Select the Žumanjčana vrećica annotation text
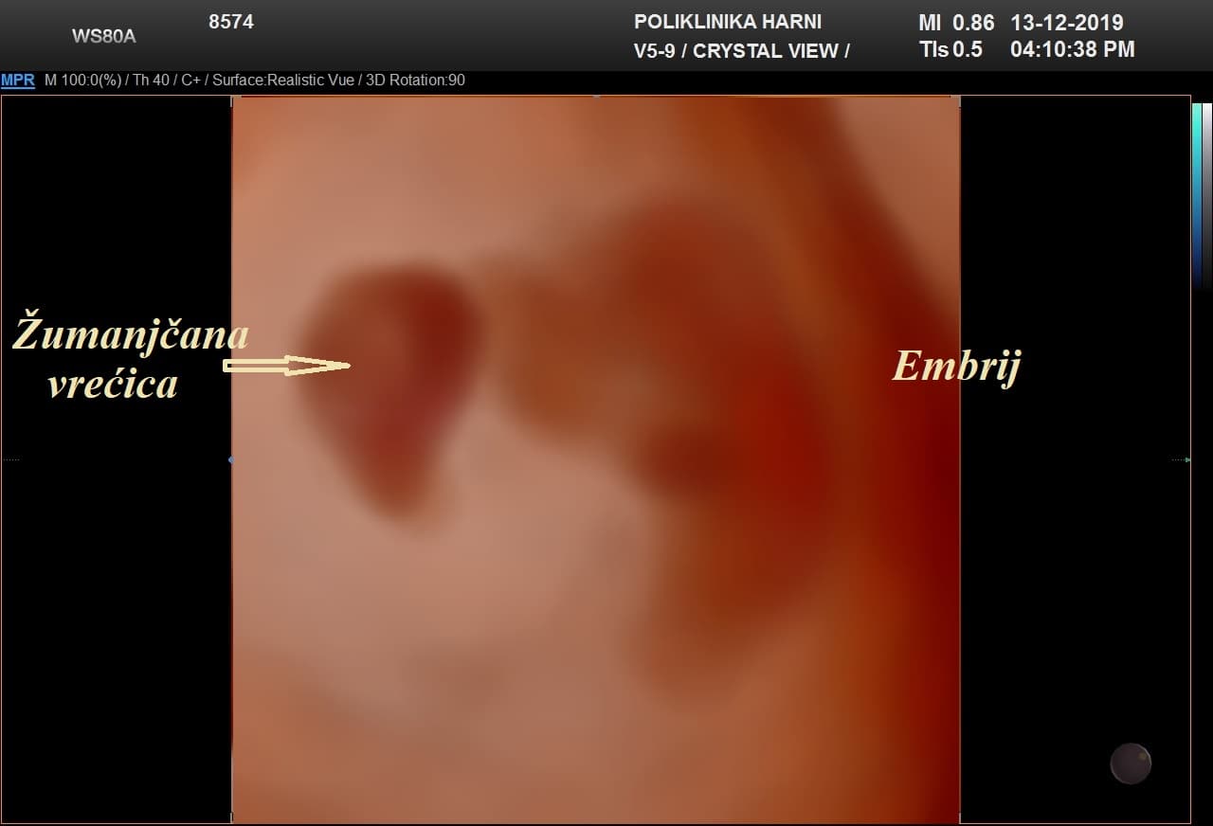This screenshot has width=1213, height=826. click(130, 359)
